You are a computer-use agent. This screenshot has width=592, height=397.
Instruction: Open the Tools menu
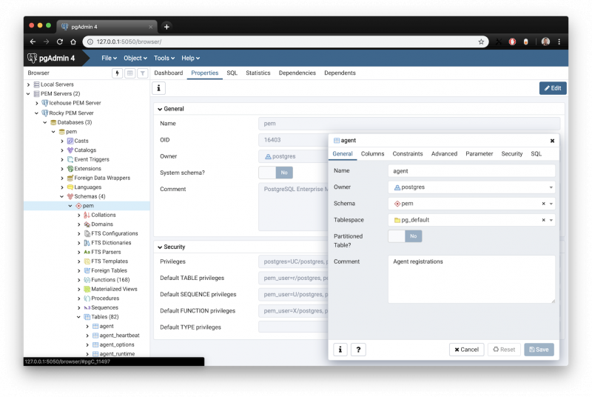(164, 59)
